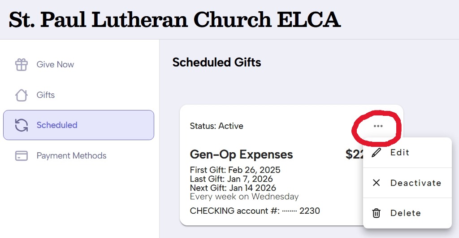Click the Gen-Op Expenses gift name
The width and height of the screenshot is (459, 238).
241,154
